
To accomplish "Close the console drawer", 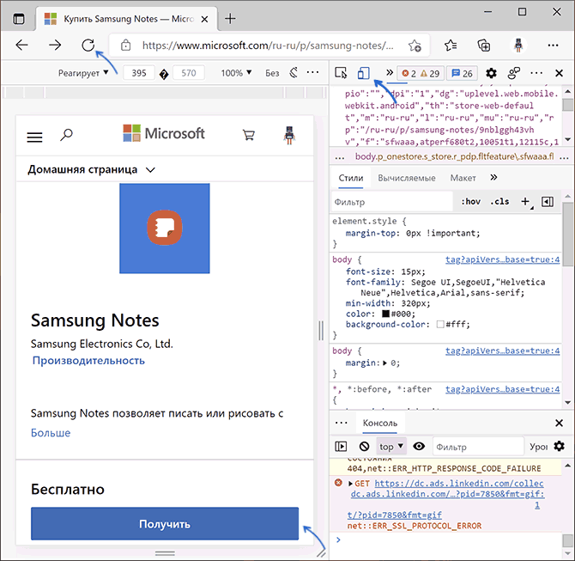I will click(x=559, y=423).
